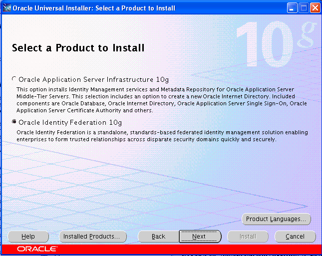This screenshot has width=322, height=256.
Task: Minimize the Oracle Universal Installer window
Action: (x=292, y=8)
